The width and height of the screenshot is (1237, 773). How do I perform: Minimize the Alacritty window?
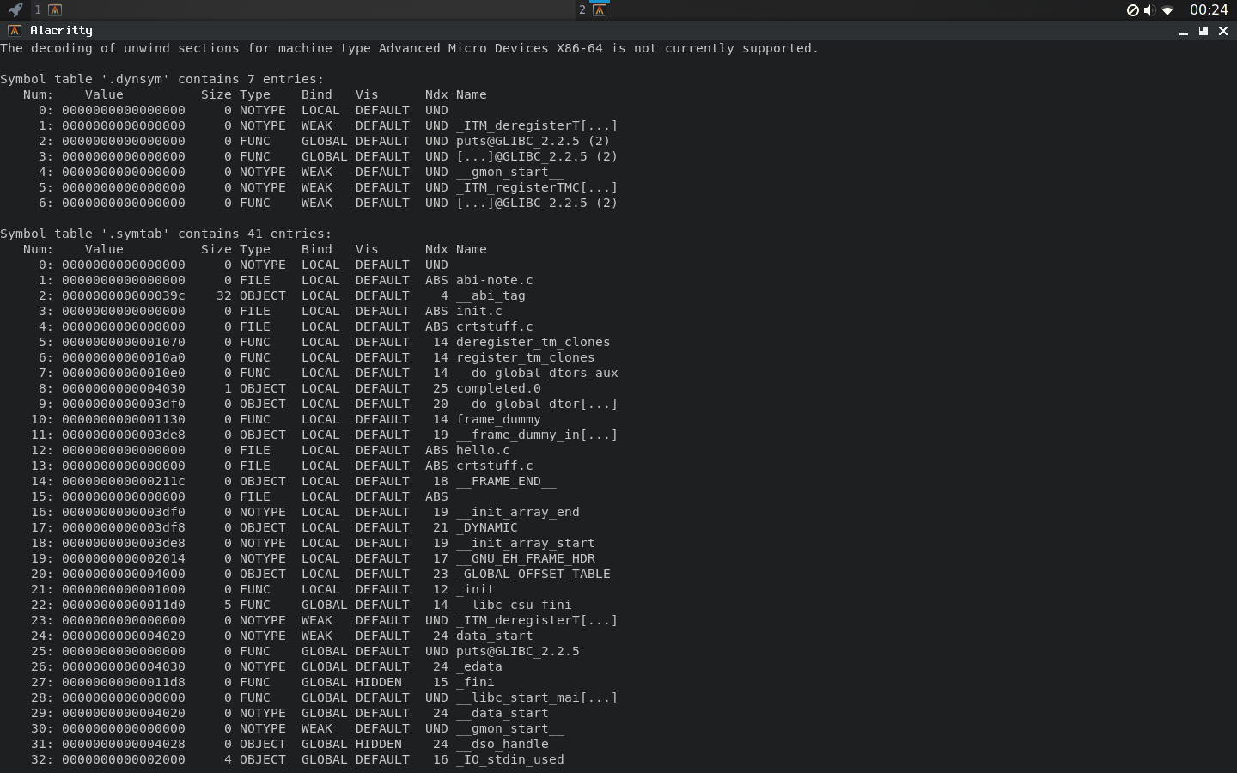coord(1183,31)
